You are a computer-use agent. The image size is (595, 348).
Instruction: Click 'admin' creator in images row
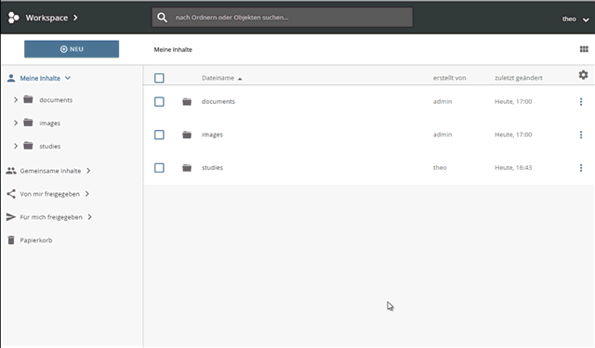[443, 135]
